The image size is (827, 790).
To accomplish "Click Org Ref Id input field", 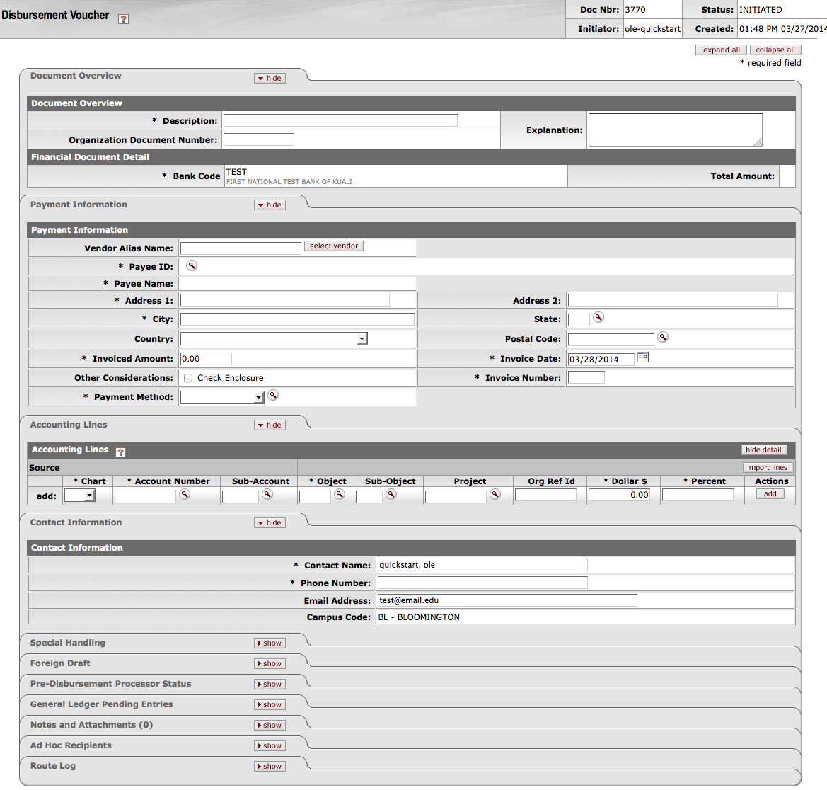I will [x=546, y=495].
